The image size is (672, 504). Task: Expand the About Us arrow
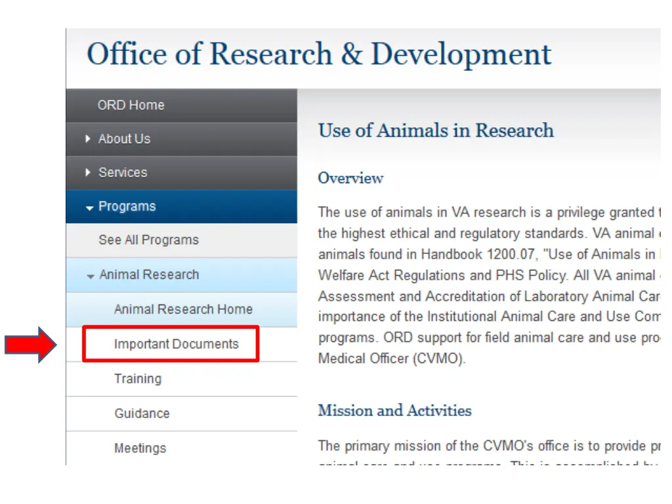click(x=88, y=139)
